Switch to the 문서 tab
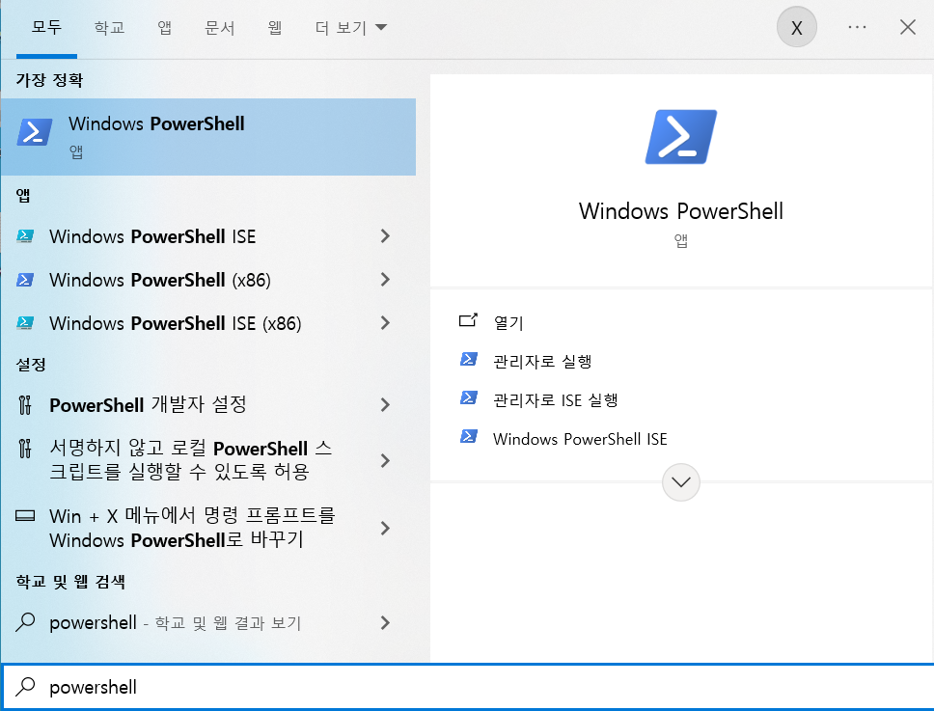The width and height of the screenshot is (934, 711). tap(220, 27)
